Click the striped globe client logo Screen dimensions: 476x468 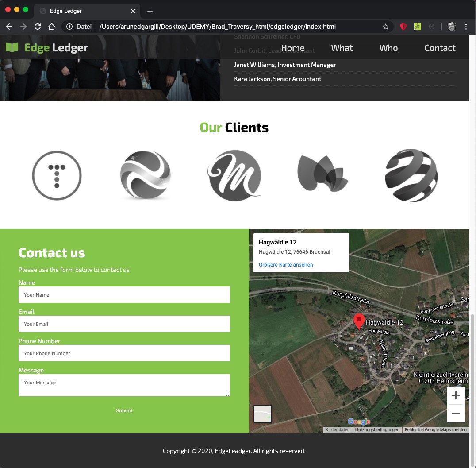tap(411, 175)
